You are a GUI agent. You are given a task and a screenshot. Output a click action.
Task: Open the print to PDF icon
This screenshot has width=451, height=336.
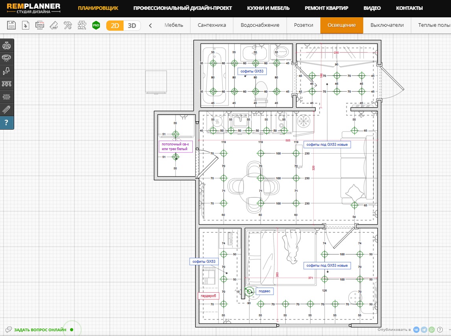click(x=40, y=25)
